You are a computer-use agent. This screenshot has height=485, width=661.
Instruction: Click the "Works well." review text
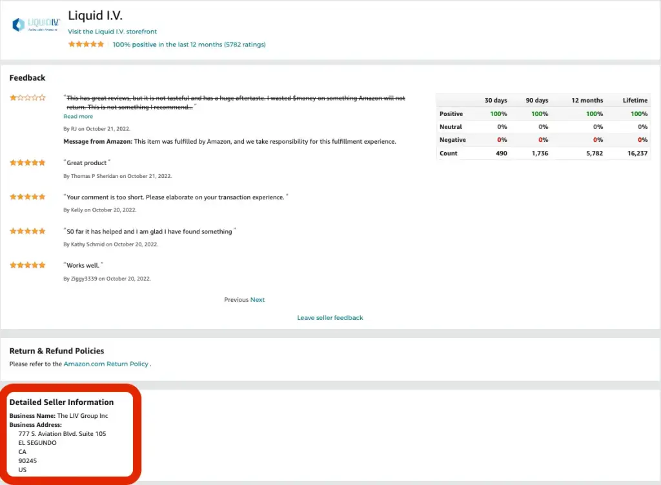pos(83,265)
